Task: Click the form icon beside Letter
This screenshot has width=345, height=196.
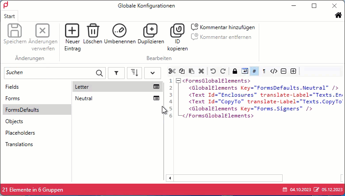Action: click(156, 87)
